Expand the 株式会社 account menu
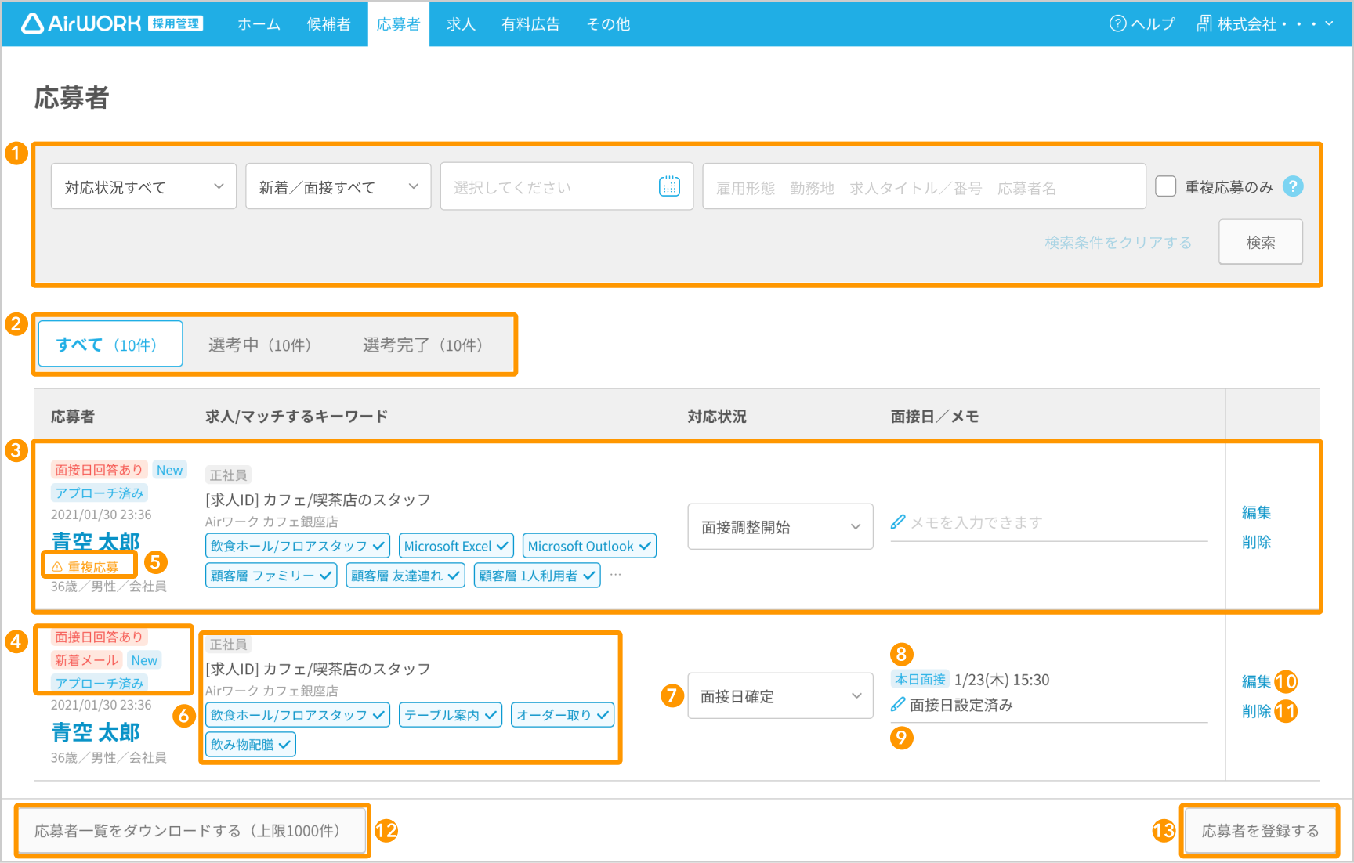This screenshot has height=863, width=1354. pos(1265,23)
